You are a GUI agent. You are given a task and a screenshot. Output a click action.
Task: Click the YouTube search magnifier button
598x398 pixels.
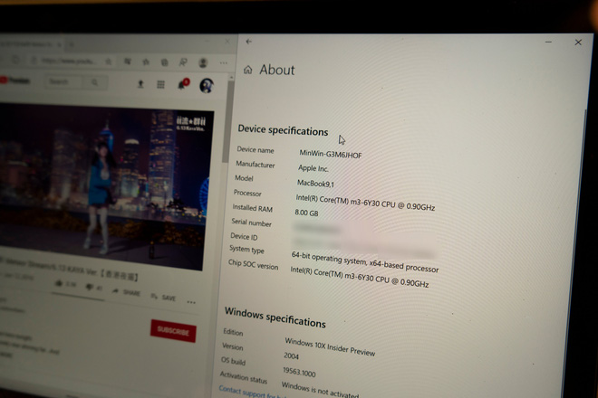pos(94,82)
